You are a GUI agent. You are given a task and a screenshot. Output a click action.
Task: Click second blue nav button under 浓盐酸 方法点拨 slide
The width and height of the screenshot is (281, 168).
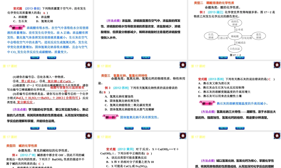click(x=146, y=58)
